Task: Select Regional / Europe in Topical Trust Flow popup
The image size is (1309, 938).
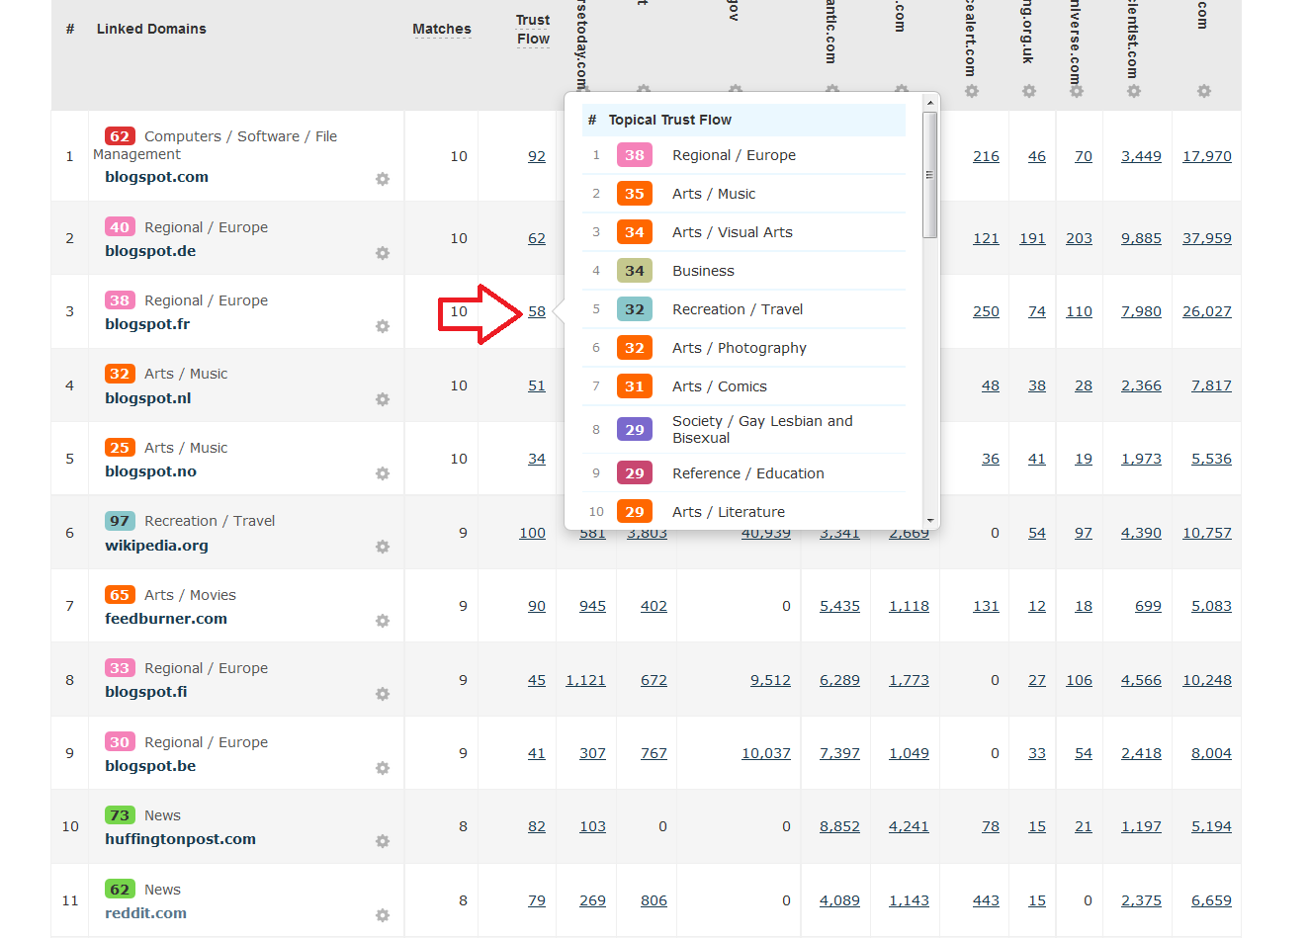Action: (x=734, y=155)
